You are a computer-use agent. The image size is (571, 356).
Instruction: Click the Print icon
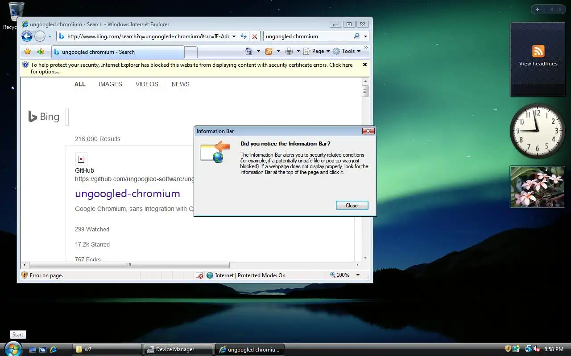289,51
